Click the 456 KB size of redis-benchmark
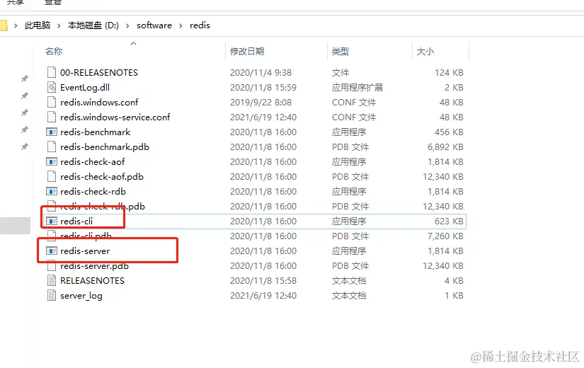Image resolution: width=584 pixels, height=368 pixels. tap(449, 132)
